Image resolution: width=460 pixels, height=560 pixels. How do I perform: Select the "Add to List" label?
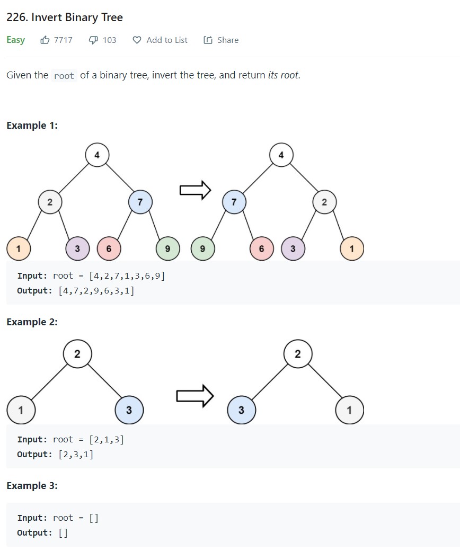[x=167, y=40]
